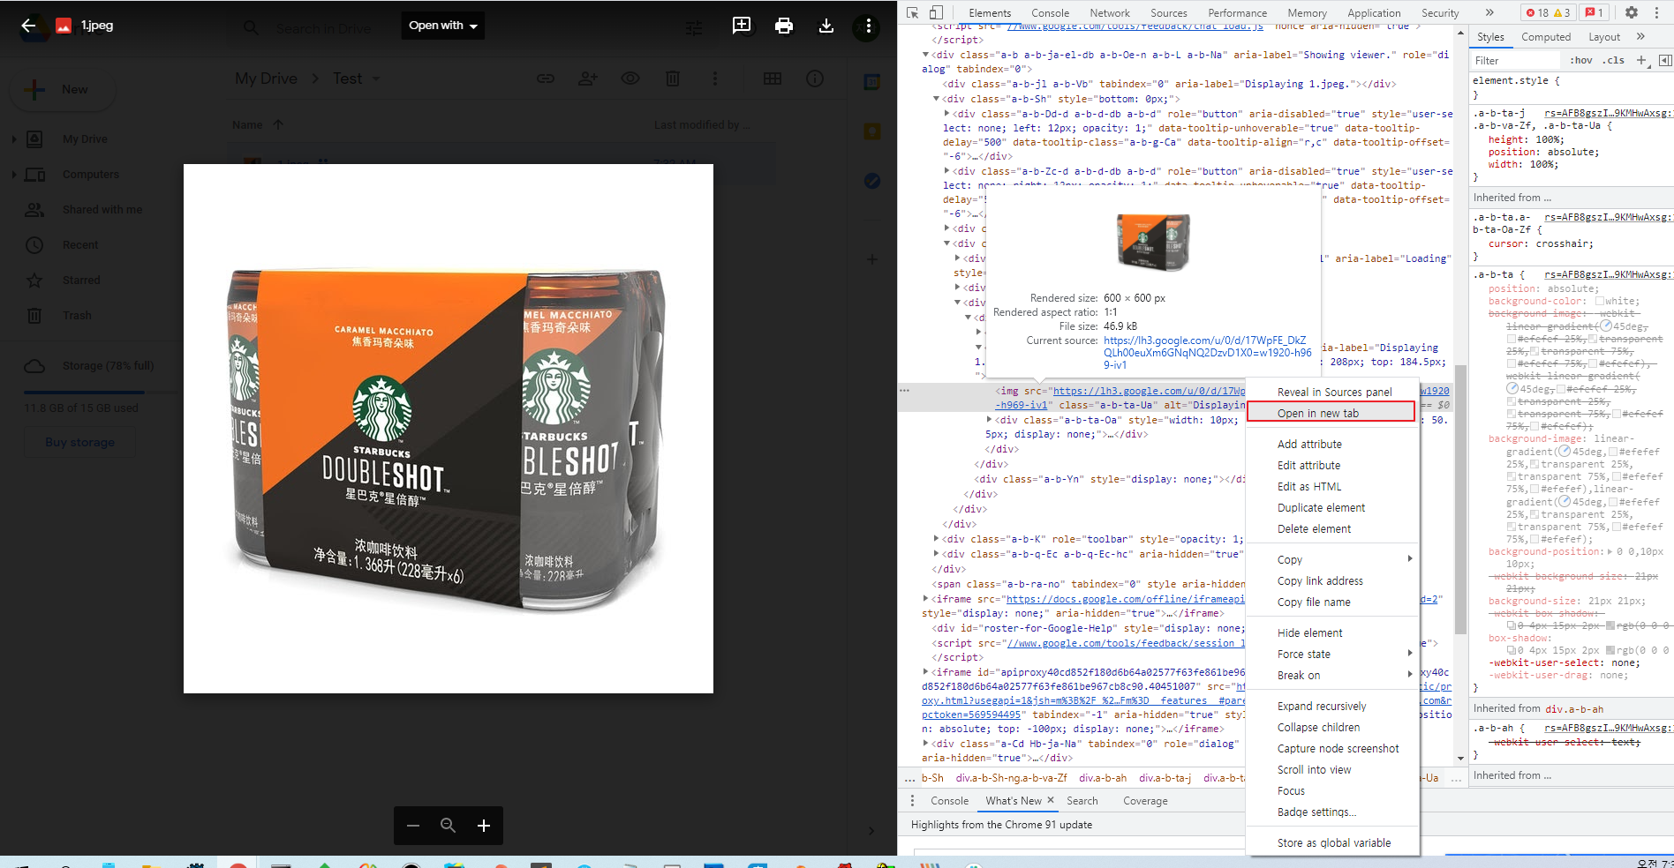Select Add attribute in context menu

coord(1332,444)
